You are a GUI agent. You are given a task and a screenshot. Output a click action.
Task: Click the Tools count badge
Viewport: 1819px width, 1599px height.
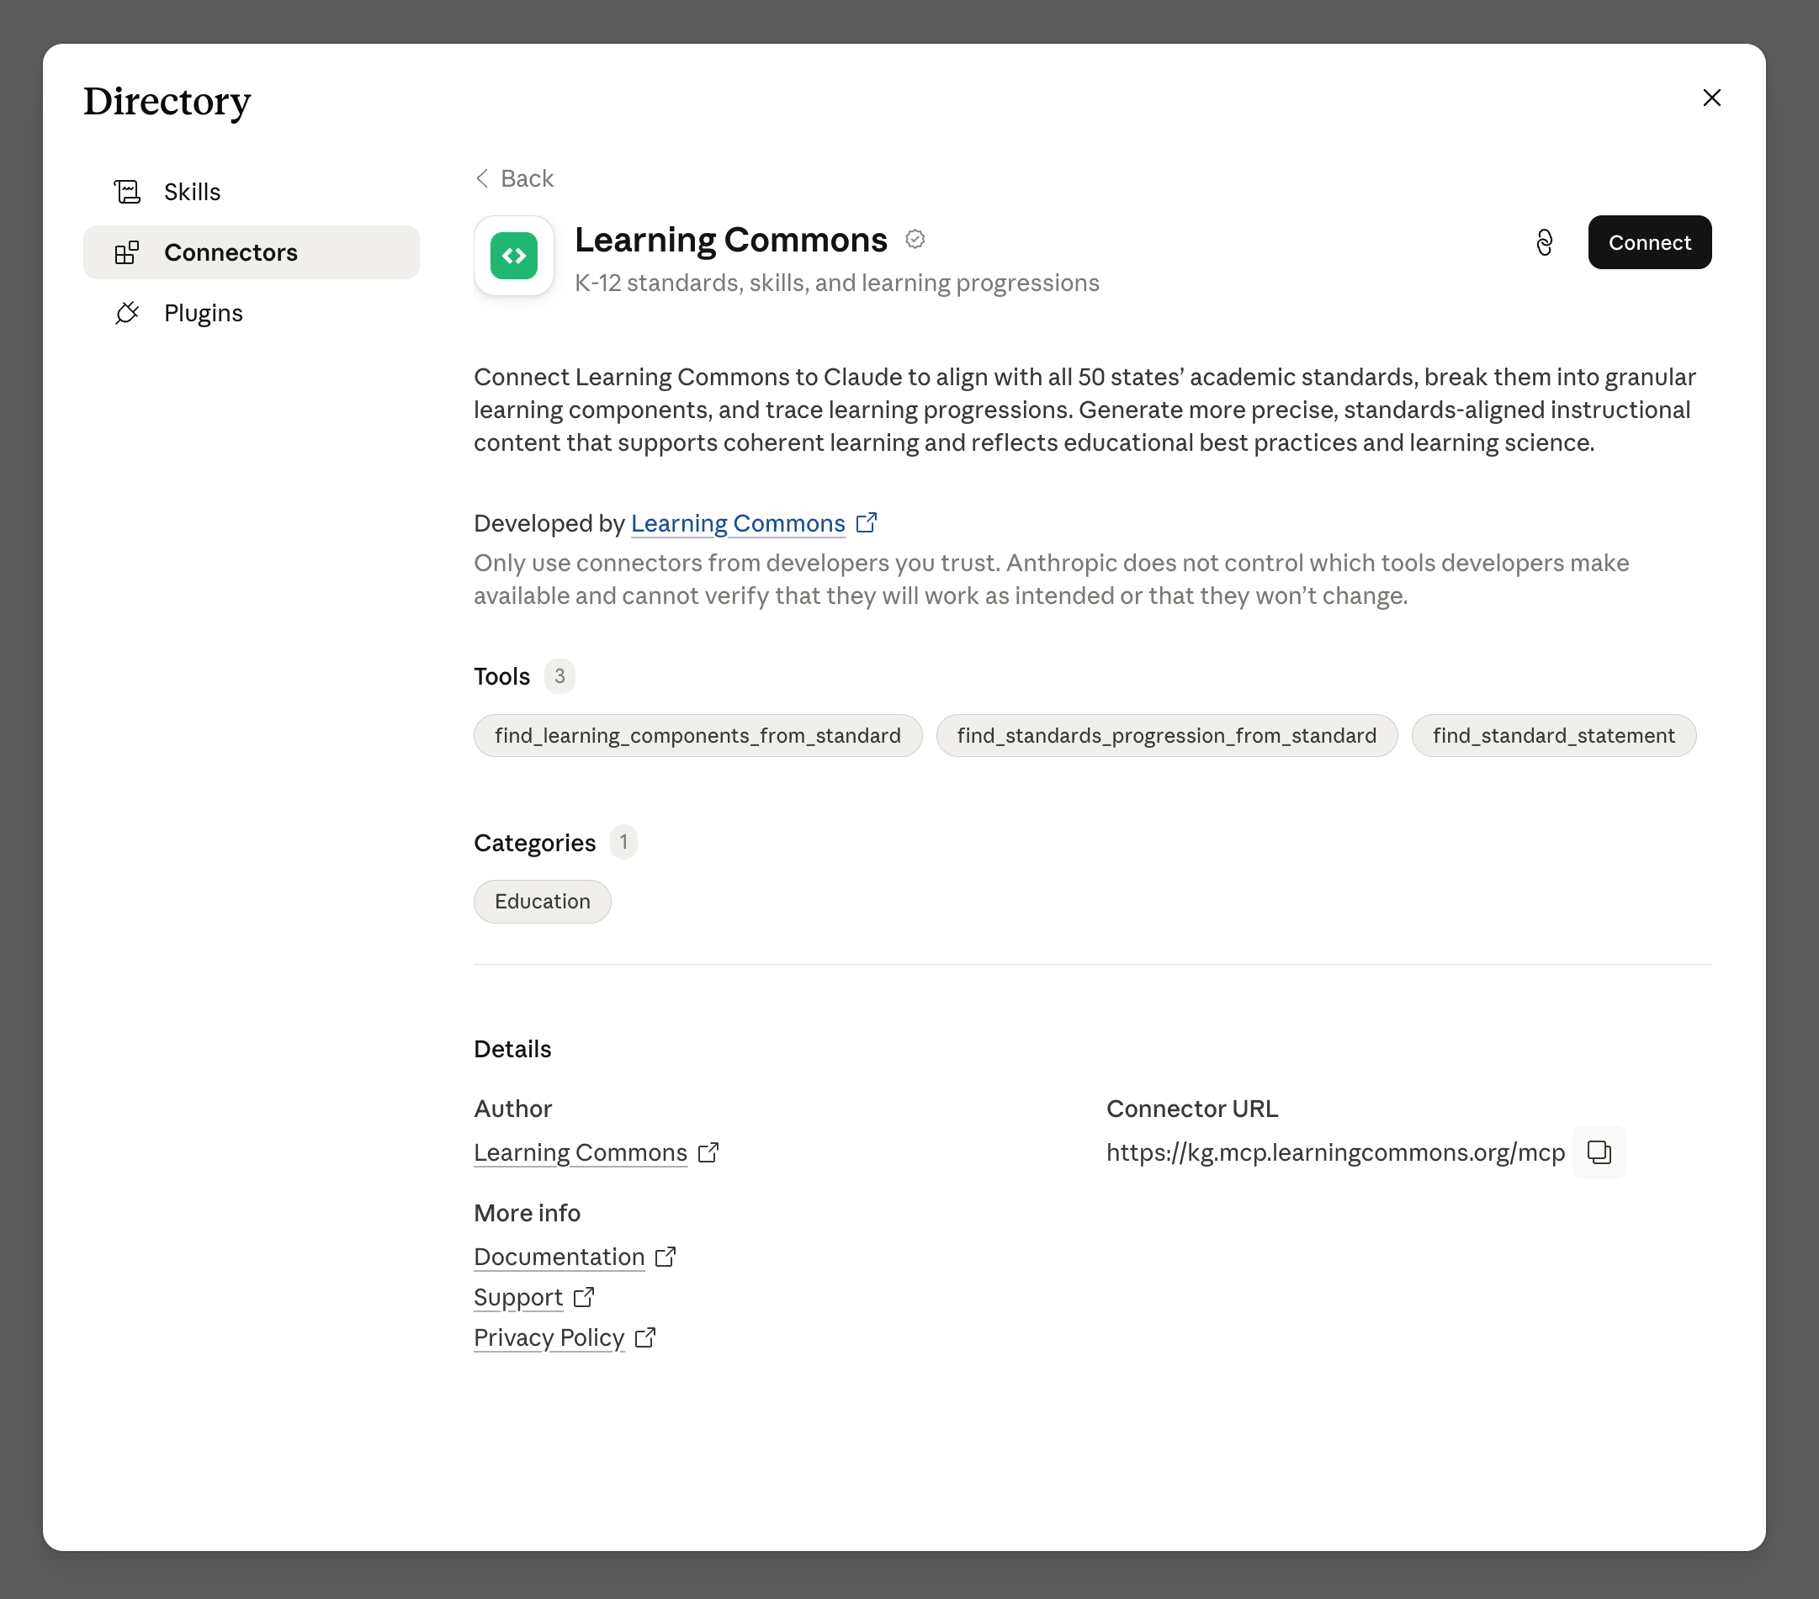click(559, 676)
